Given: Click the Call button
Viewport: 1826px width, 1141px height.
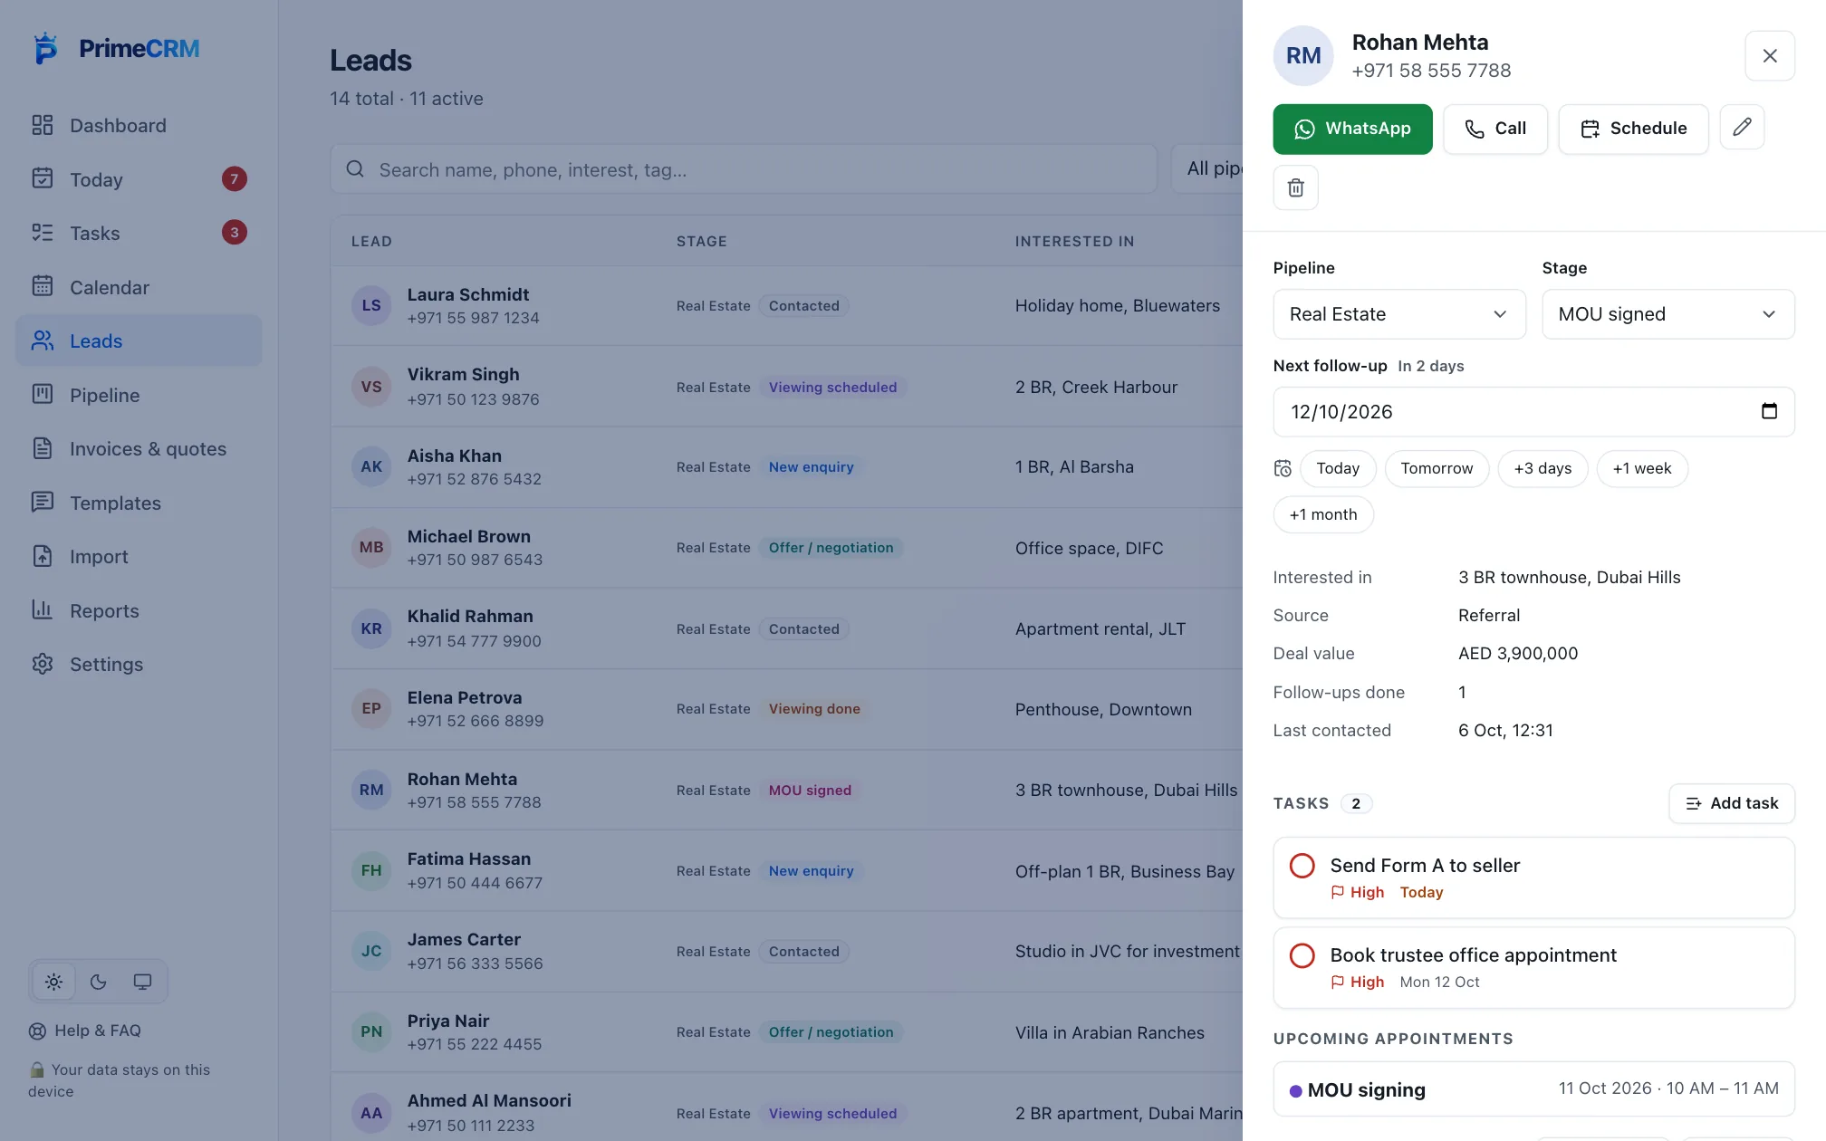Looking at the screenshot, I should click(1494, 129).
